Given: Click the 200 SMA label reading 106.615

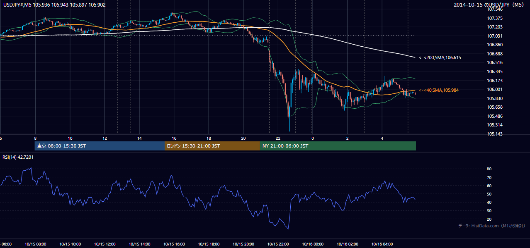Looking at the screenshot, I should (440, 57).
